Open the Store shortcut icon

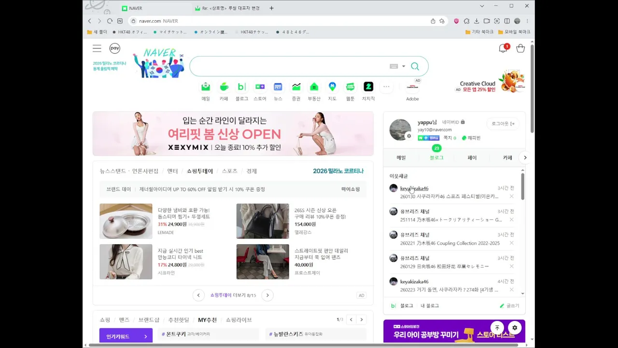pos(260,87)
